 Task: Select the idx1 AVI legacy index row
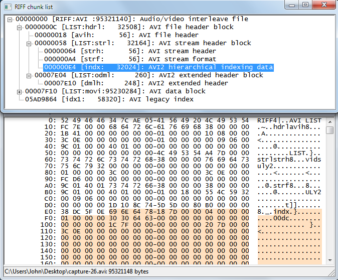(109, 99)
